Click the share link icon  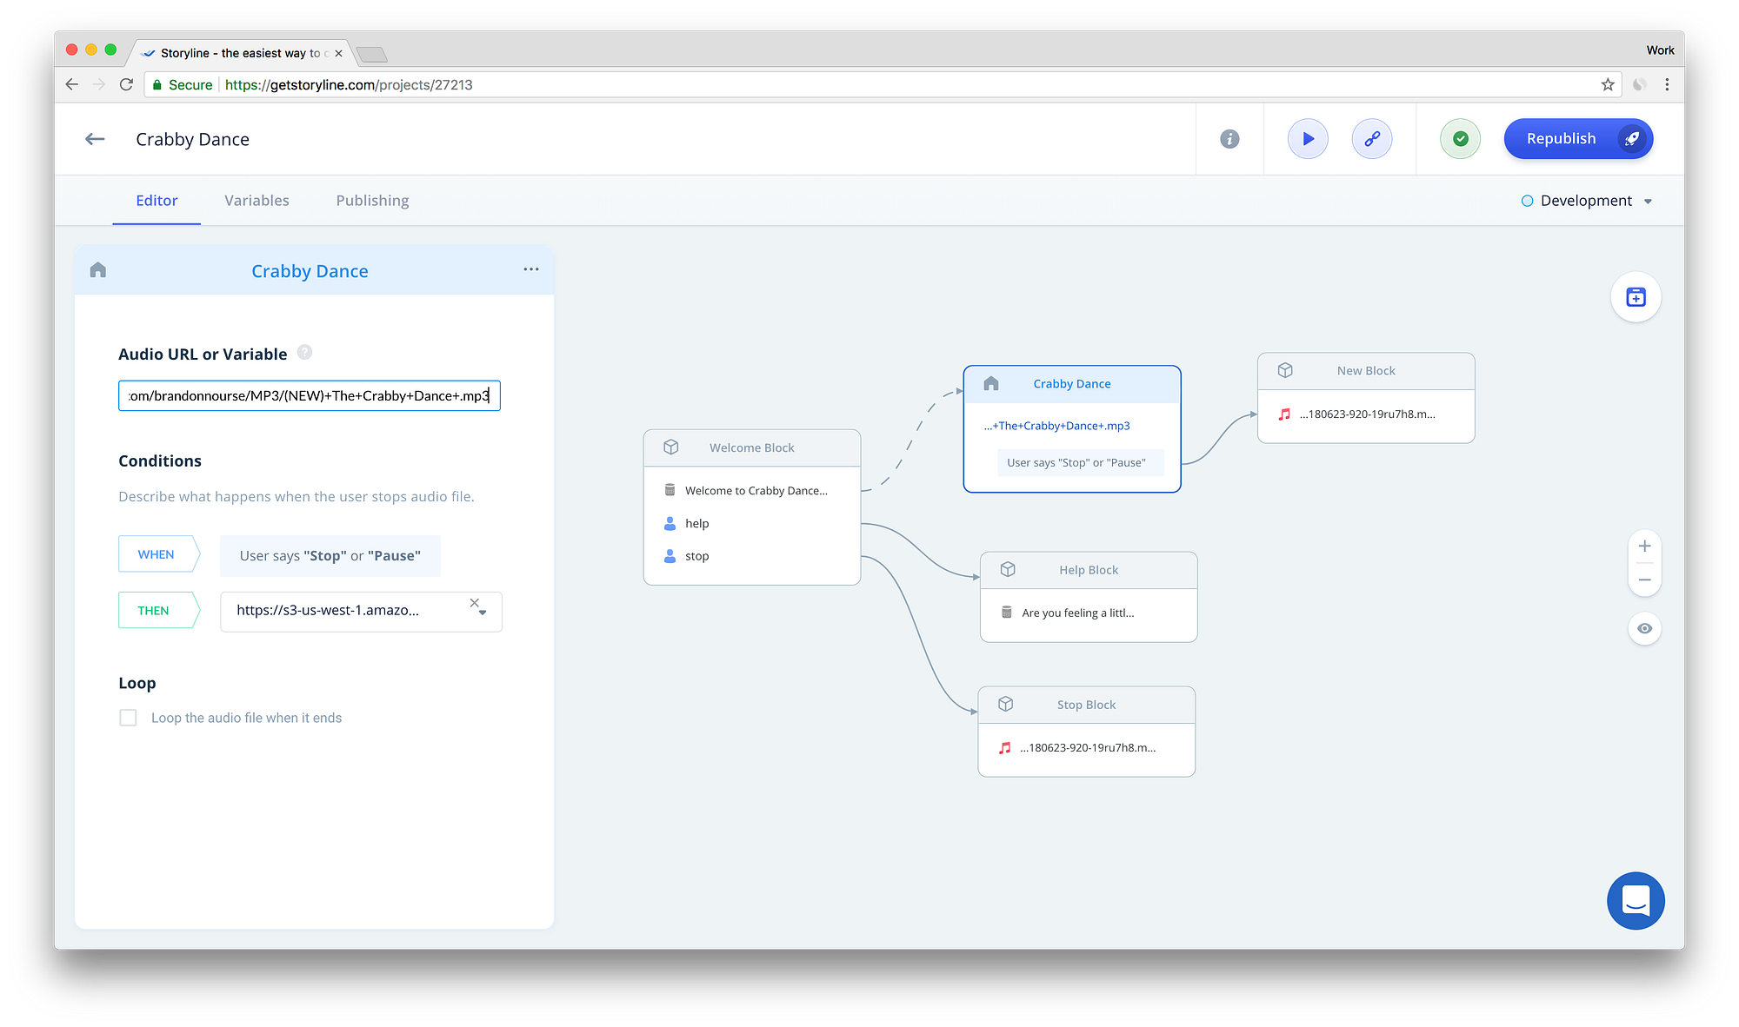(1372, 139)
